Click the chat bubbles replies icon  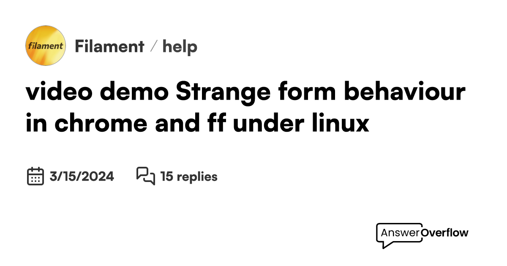[x=146, y=176]
